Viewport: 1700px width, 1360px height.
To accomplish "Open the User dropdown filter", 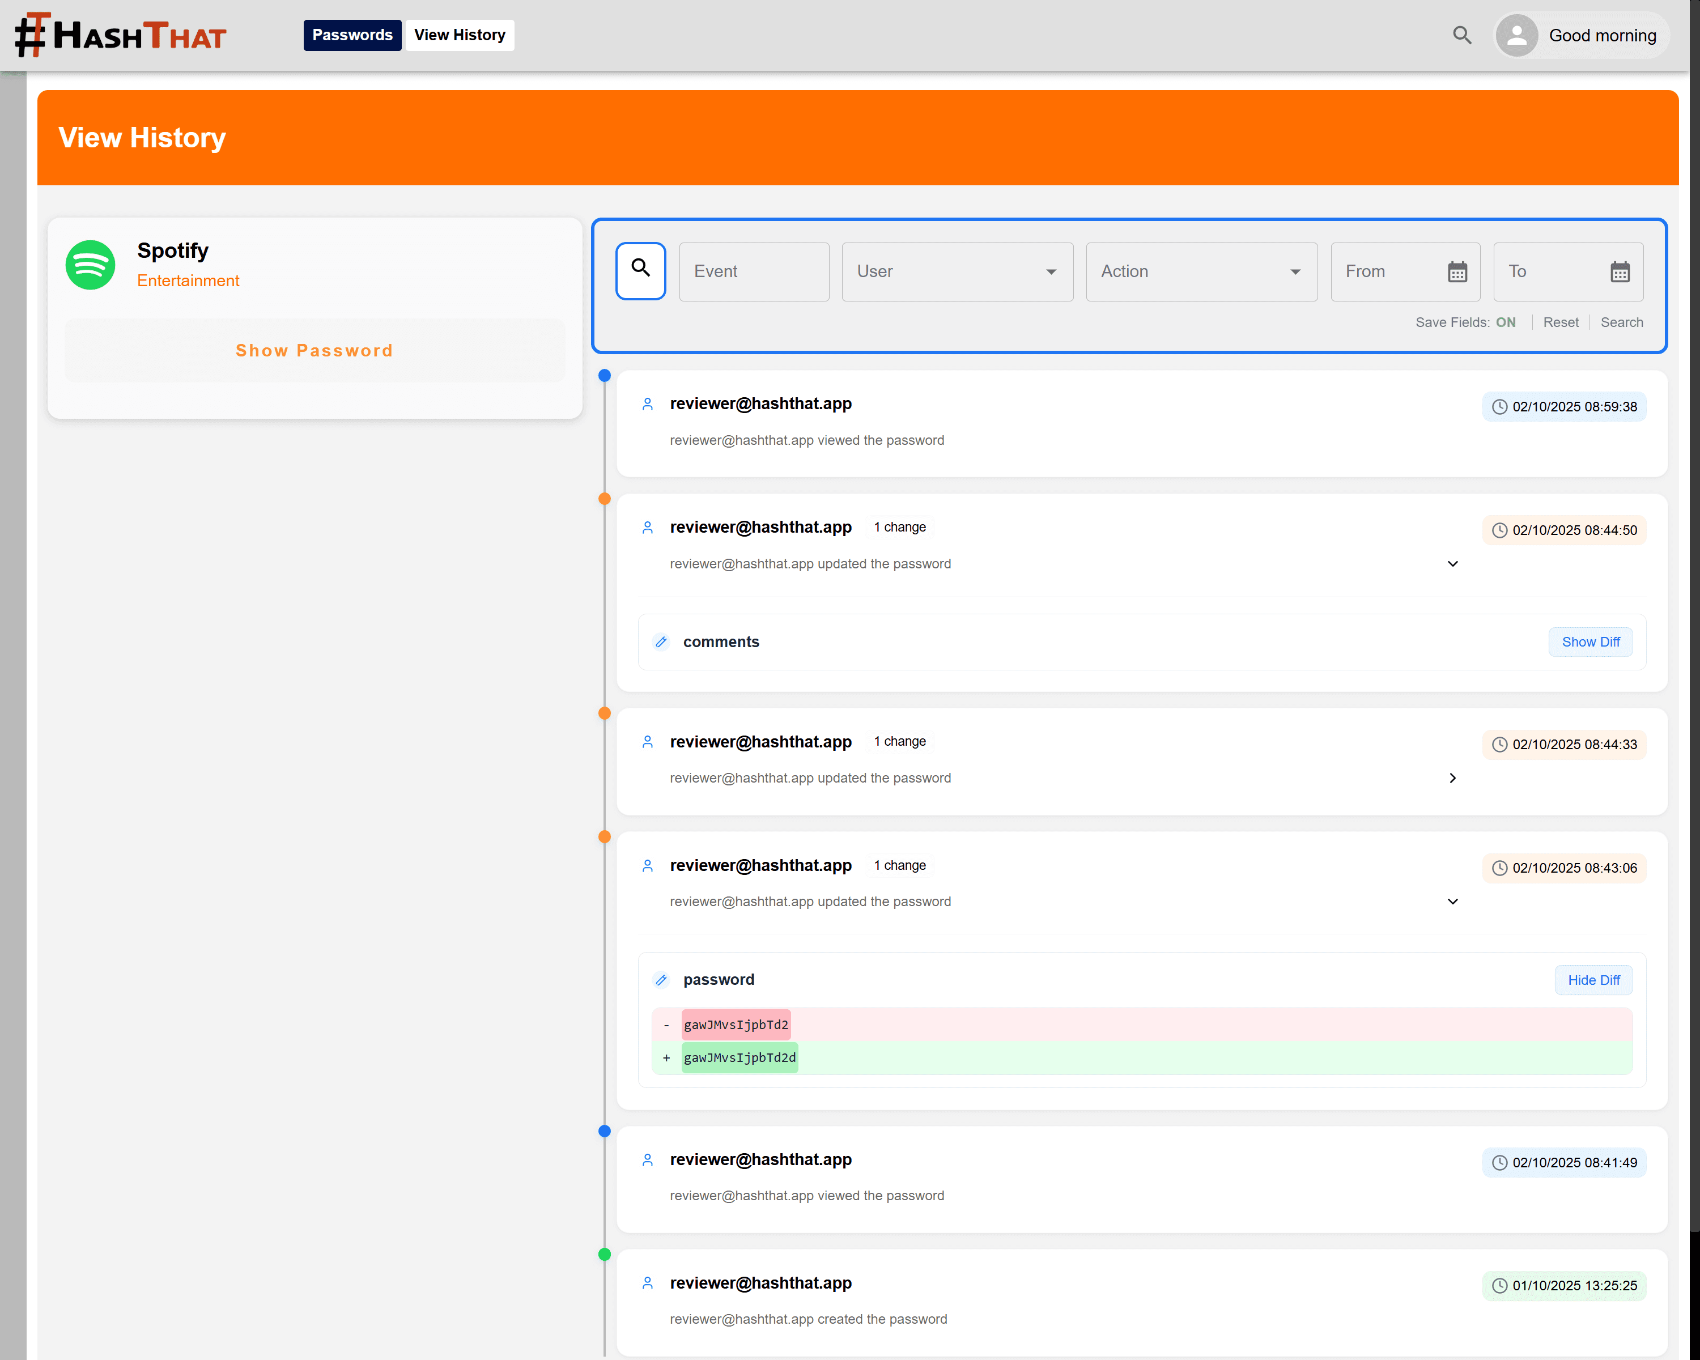I will [957, 271].
